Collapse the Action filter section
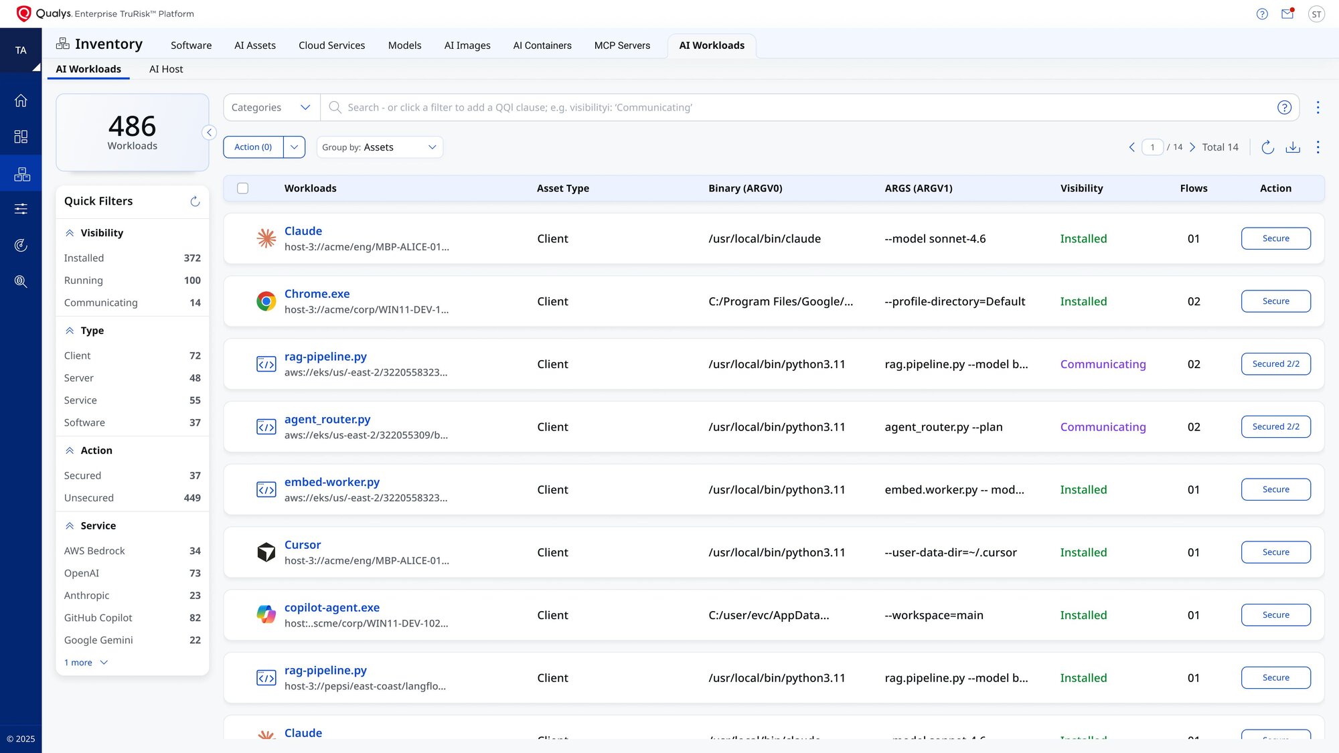1339x753 pixels. (70, 450)
